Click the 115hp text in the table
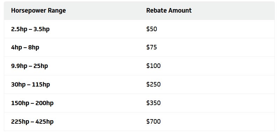277x137 pixels. [x=41, y=84]
